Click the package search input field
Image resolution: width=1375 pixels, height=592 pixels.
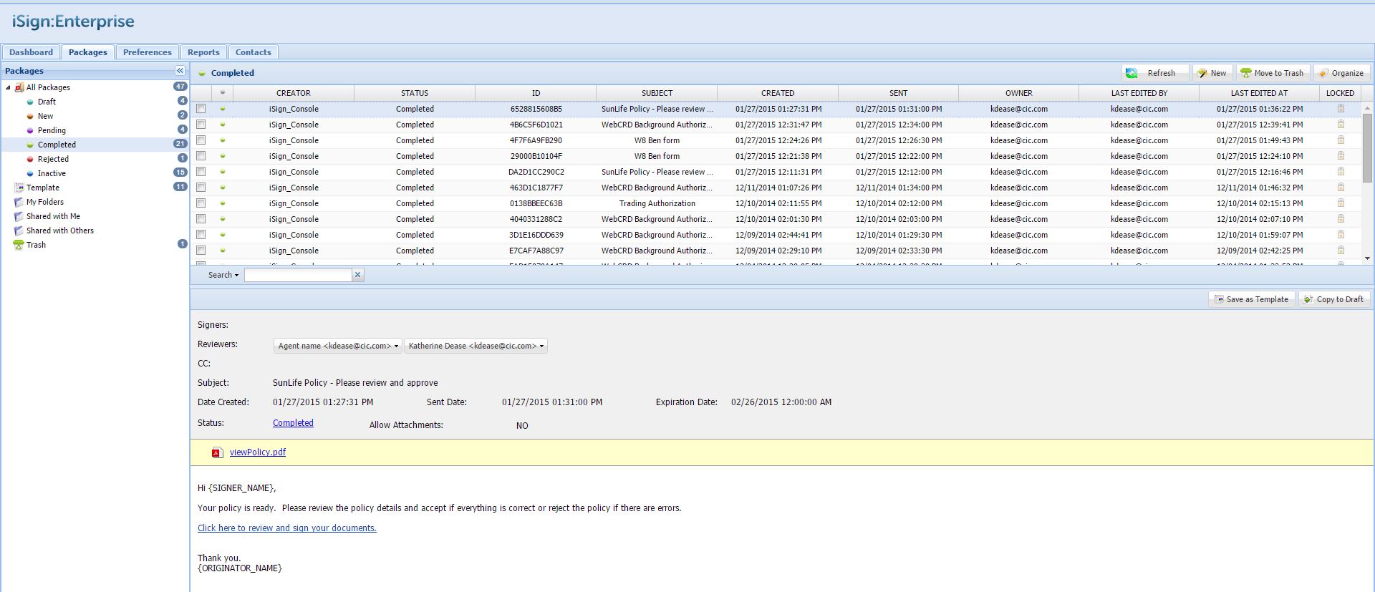[298, 275]
